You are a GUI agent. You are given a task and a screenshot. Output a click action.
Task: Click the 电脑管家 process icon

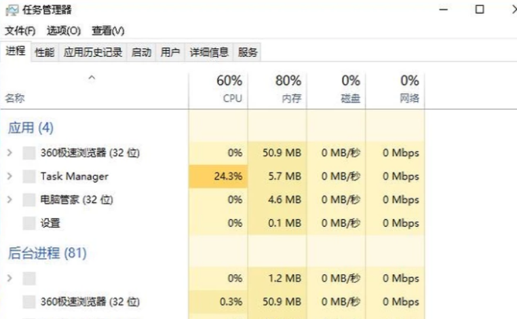[x=28, y=200]
